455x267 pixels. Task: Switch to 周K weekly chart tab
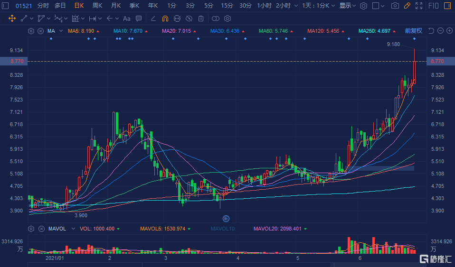(x=97, y=6)
